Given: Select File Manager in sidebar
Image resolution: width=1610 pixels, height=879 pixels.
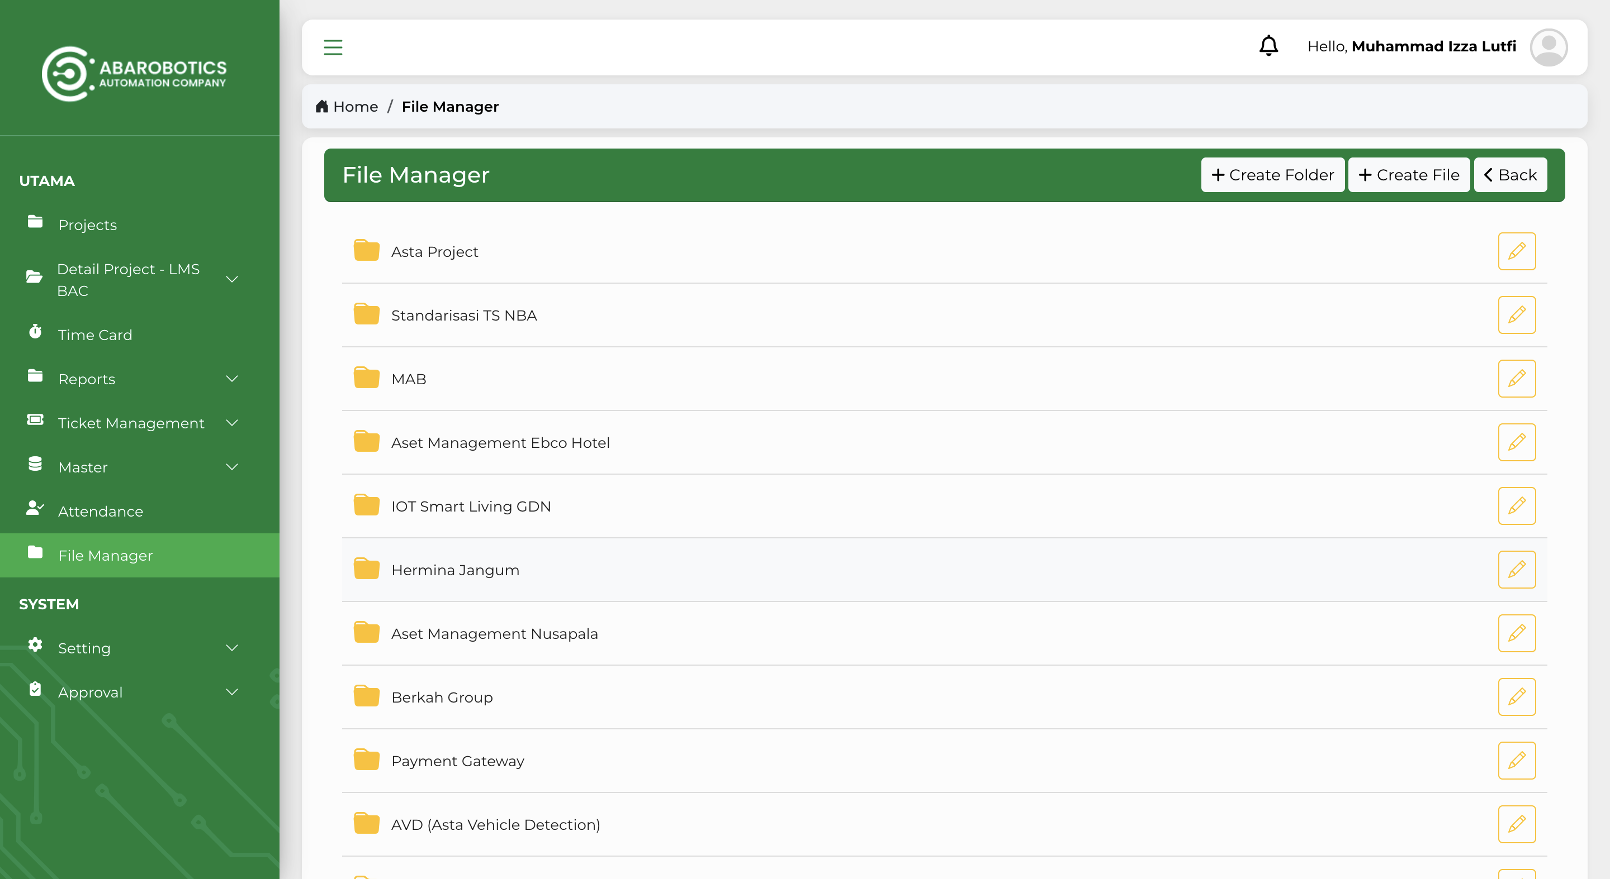Looking at the screenshot, I should click(x=139, y=556).
